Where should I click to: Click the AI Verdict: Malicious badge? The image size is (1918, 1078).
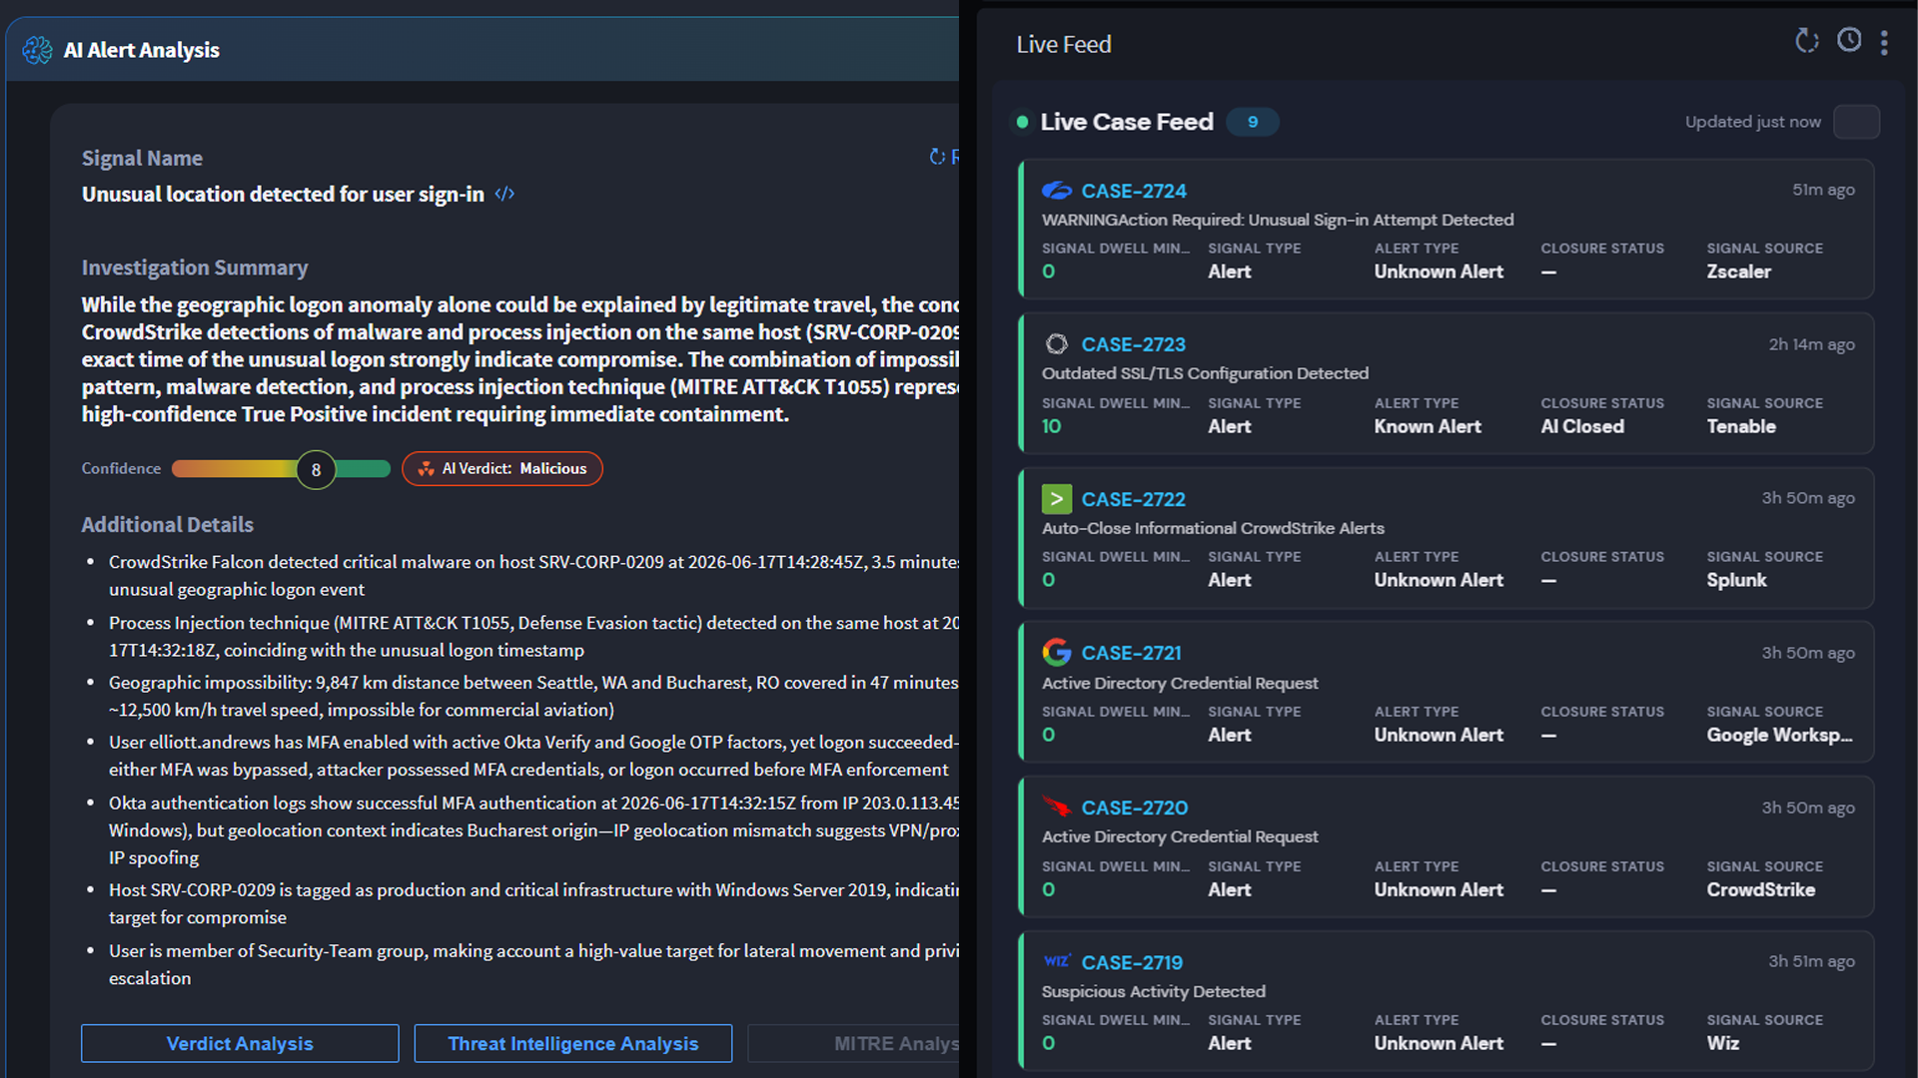click(502, 468)
